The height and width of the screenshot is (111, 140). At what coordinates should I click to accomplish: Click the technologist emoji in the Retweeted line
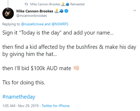point(63,4)
